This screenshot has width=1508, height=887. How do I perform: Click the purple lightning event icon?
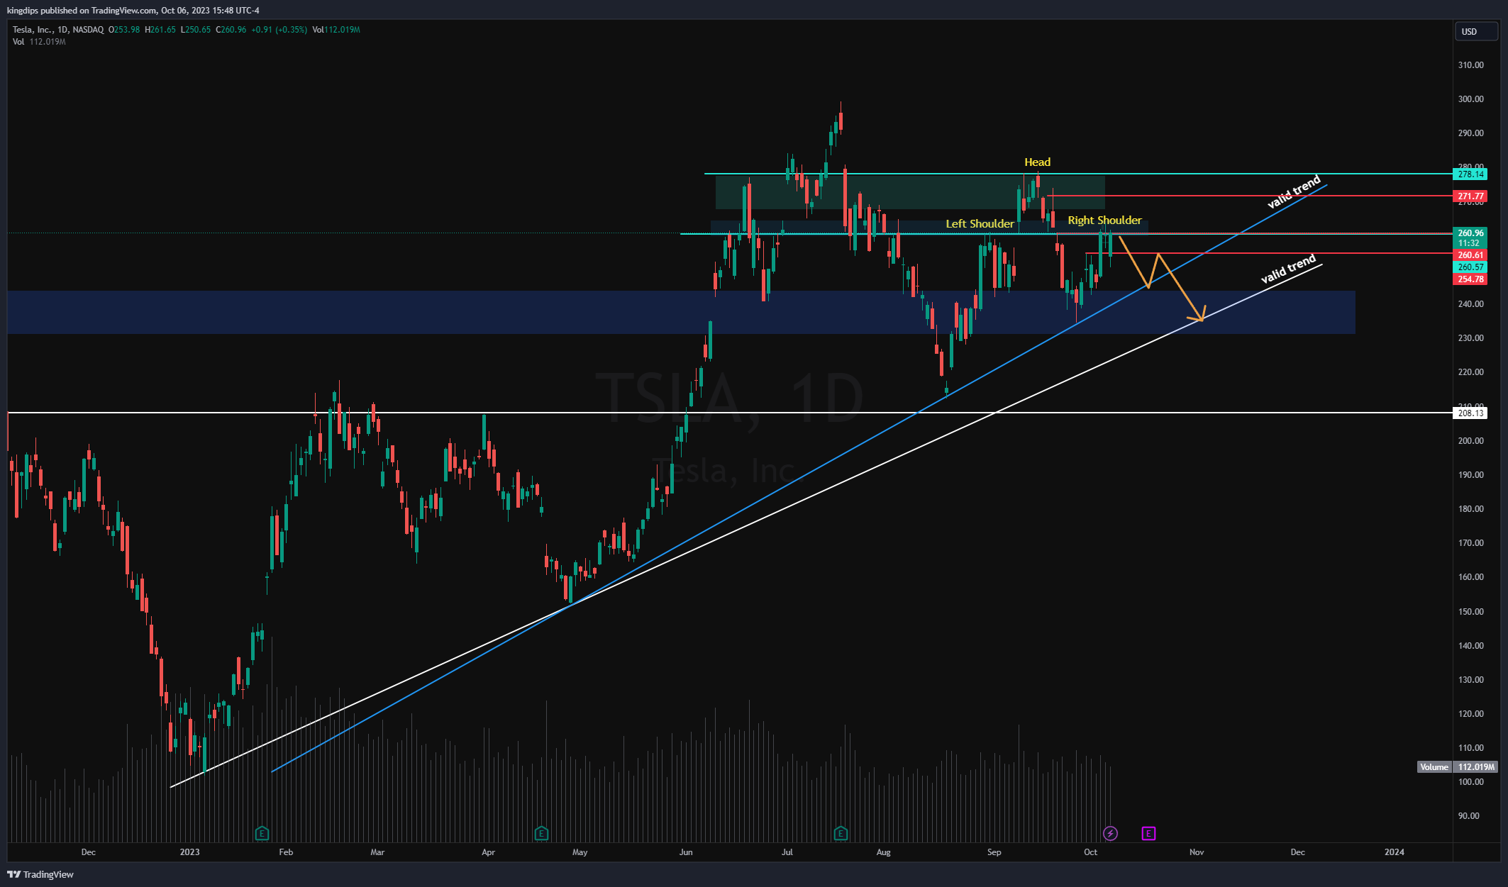tap(1111, 833)
